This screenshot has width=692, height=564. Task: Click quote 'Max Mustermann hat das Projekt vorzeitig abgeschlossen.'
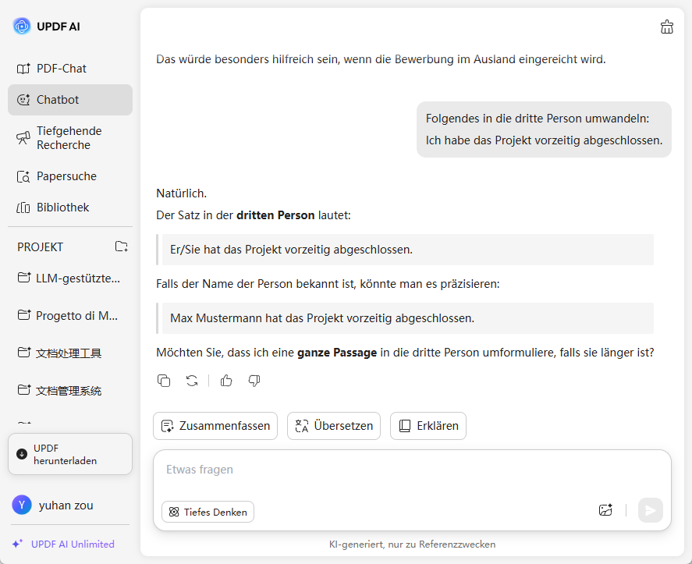coord(405,318)
